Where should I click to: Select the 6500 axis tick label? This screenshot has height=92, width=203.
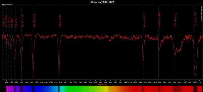pos(140,82)
